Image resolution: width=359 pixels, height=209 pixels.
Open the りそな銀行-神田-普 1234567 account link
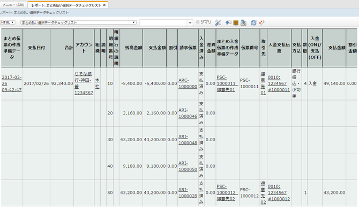[84, 83]
